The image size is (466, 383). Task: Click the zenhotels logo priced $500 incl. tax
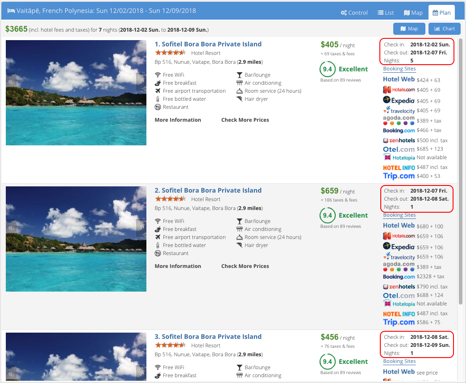coord(399,140)
